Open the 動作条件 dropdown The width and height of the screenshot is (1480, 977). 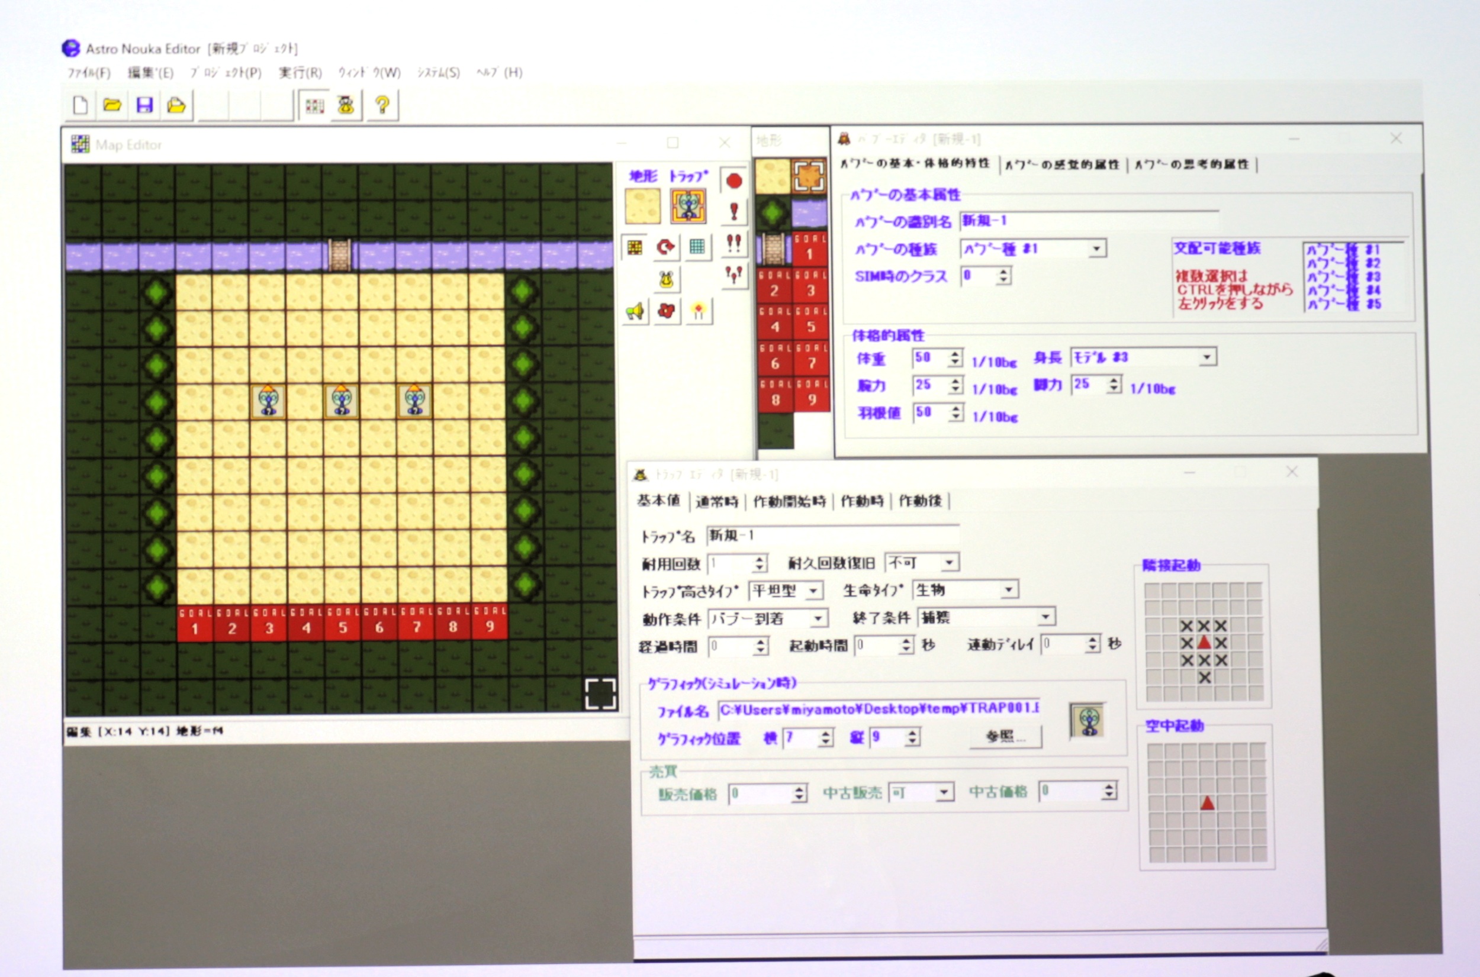[818, 619]
